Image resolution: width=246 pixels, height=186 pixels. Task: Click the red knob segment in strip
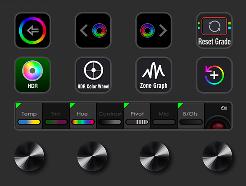click(x=218, y=116)
